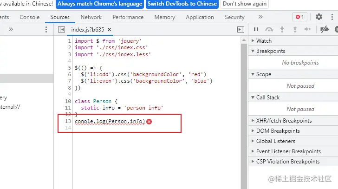The width and height of the screenshot is (338, 189).
Task: Open the Application tab
Action: 200,17
